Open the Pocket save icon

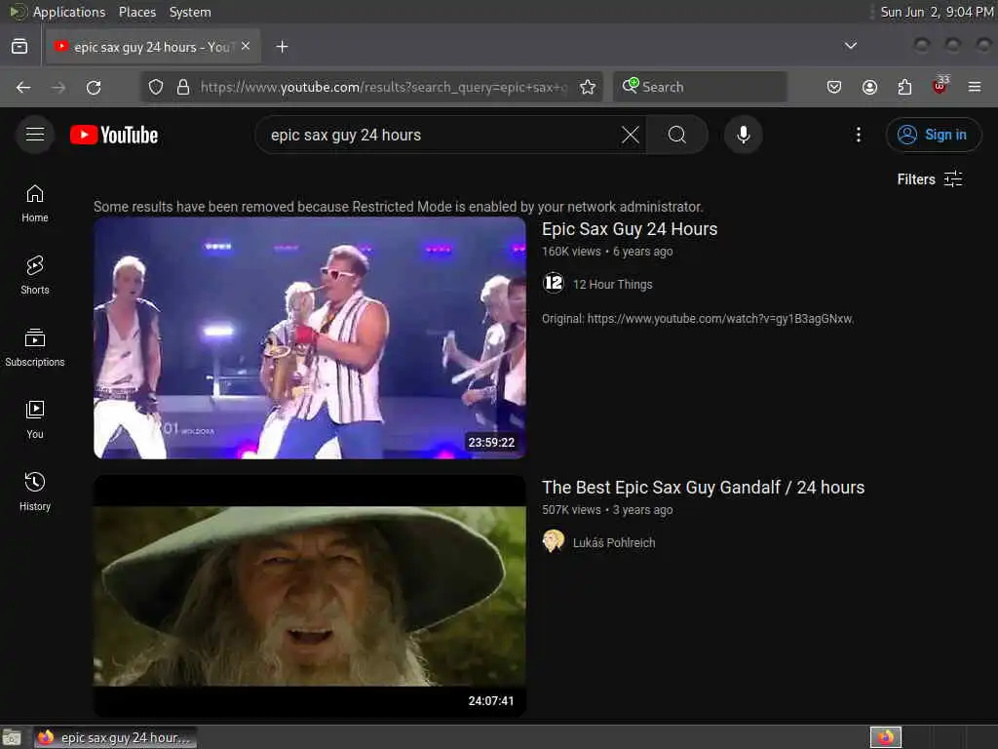pos(834,87)
